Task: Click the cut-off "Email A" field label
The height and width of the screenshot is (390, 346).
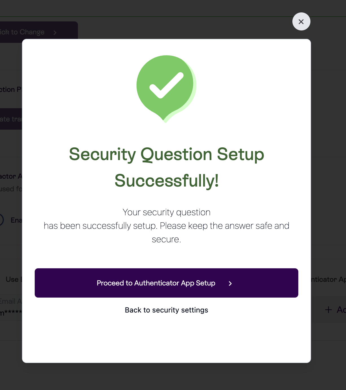Action: [11, 301]
